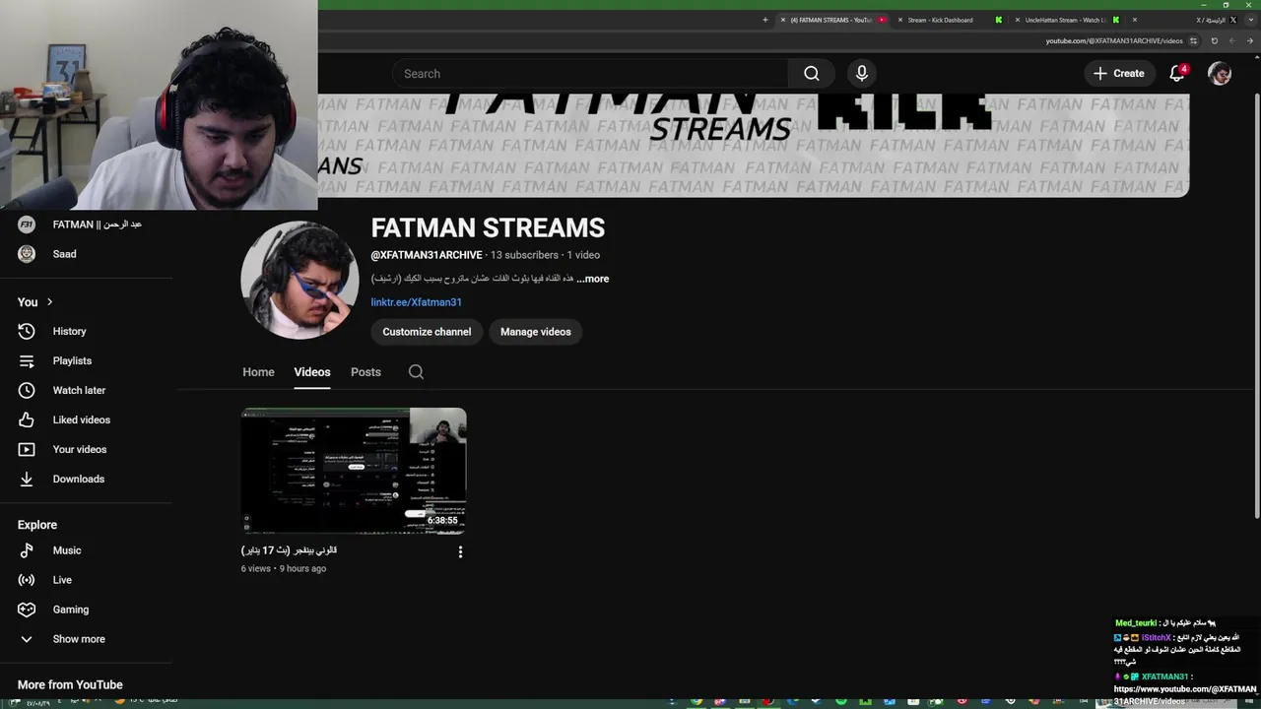Close the FATMAN STREAMS browser tab

click(x=783, y=20)
